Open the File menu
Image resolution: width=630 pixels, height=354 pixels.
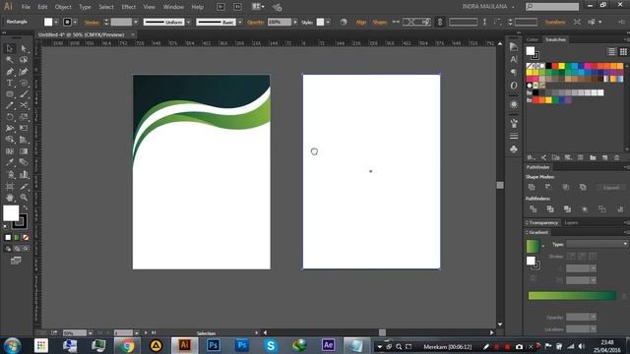[x=26, y=7]
